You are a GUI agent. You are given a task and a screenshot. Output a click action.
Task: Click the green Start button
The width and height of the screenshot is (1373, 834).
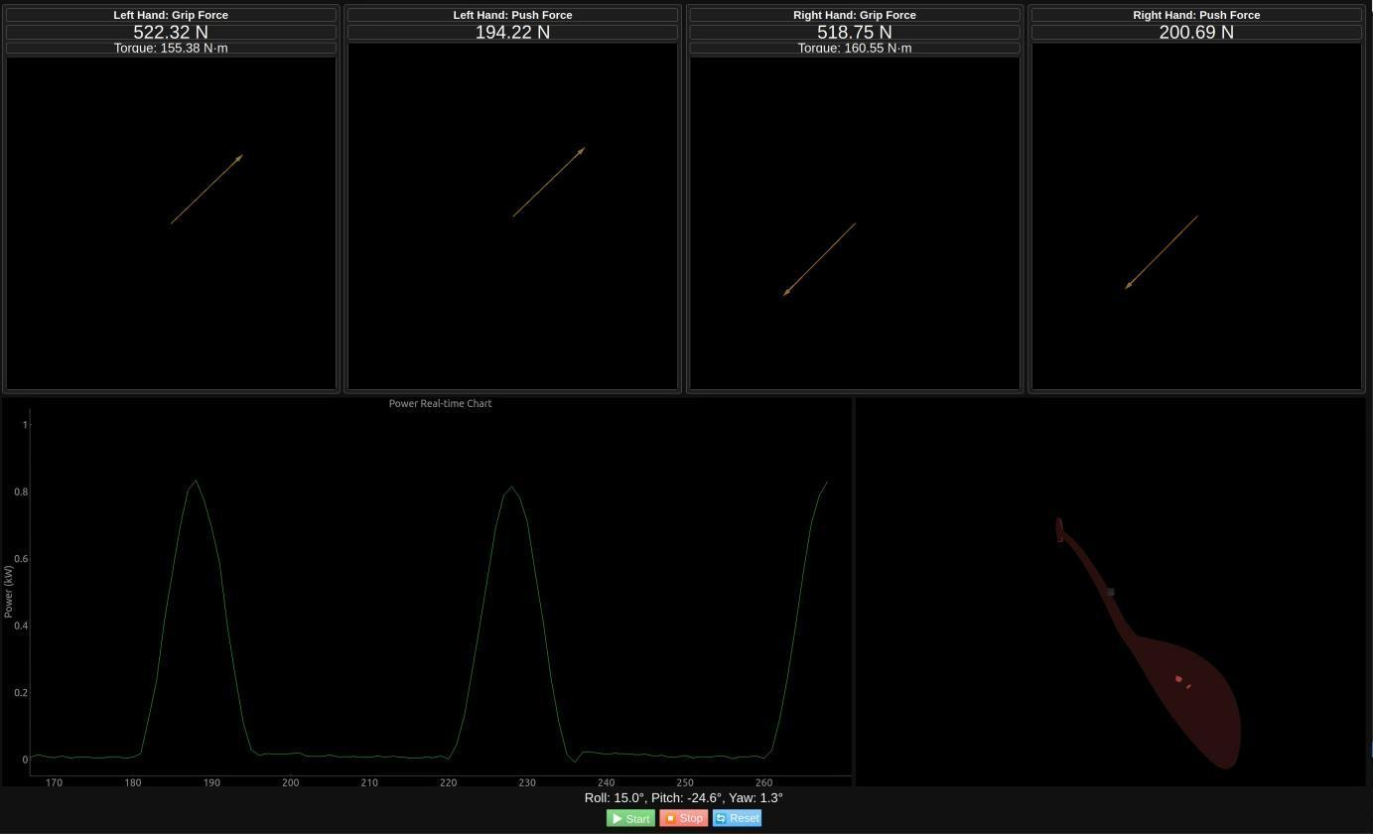630,818
